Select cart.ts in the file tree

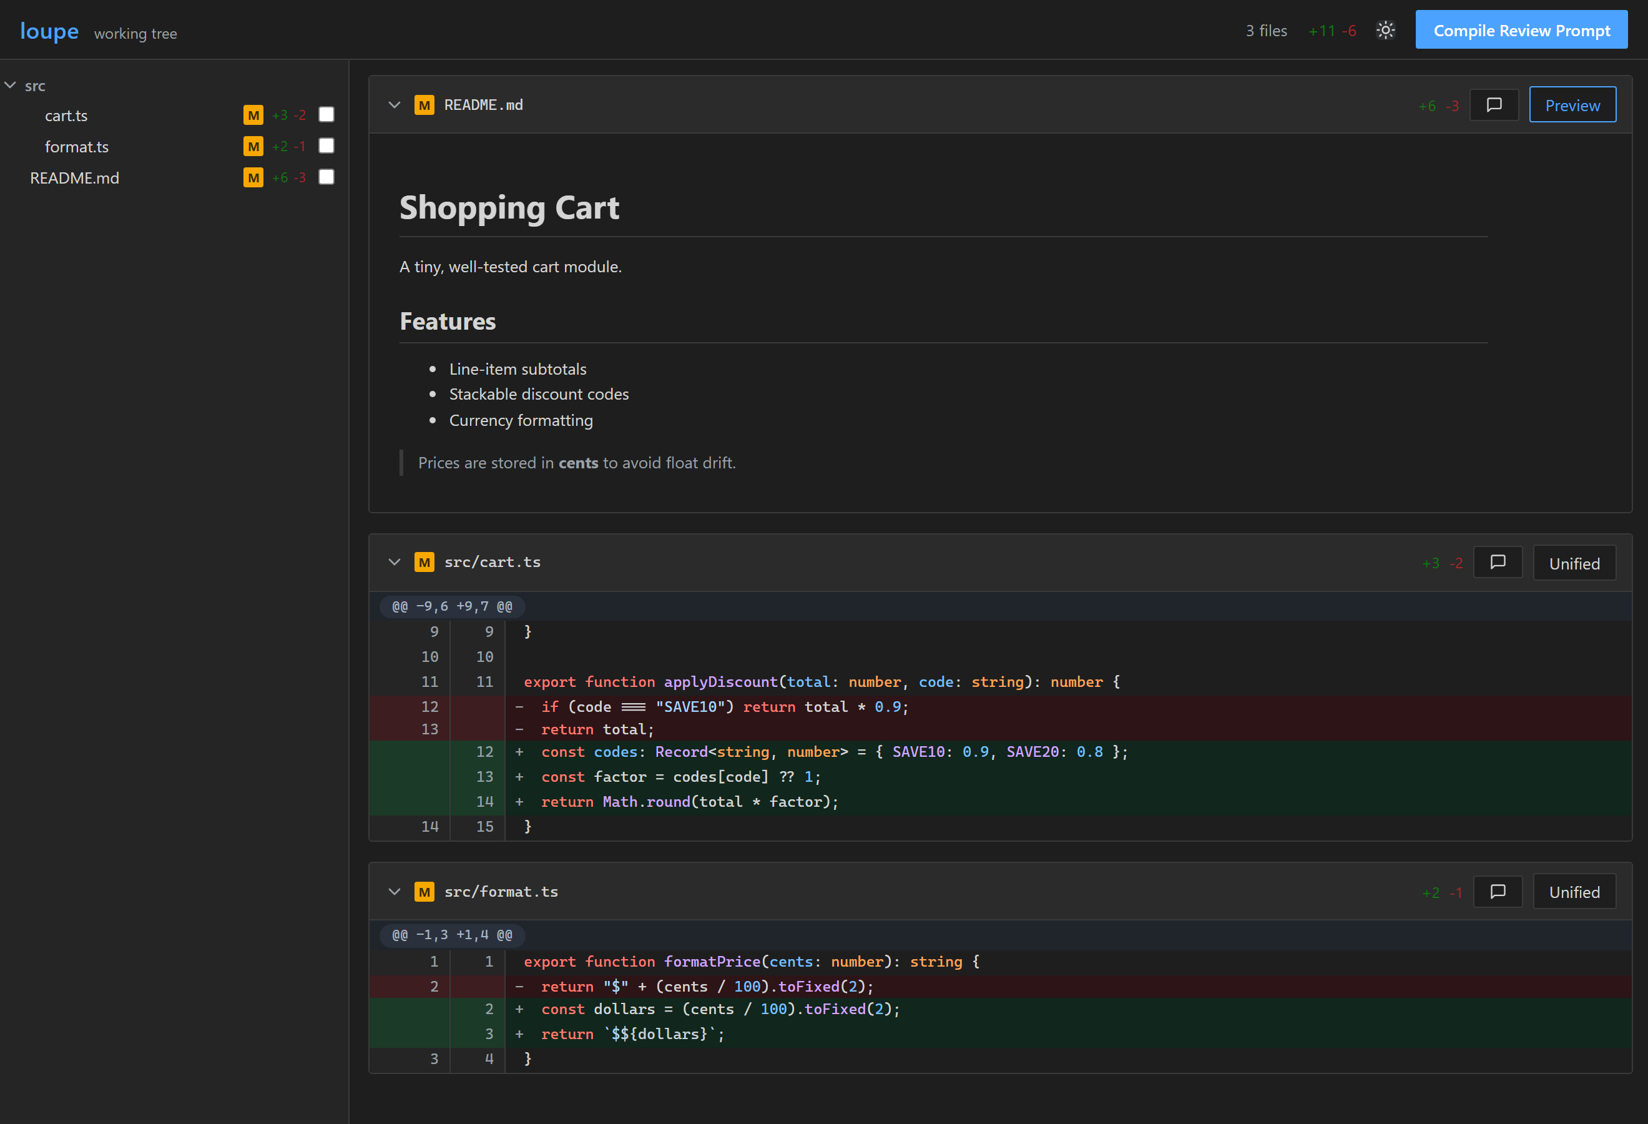[66, 116]
